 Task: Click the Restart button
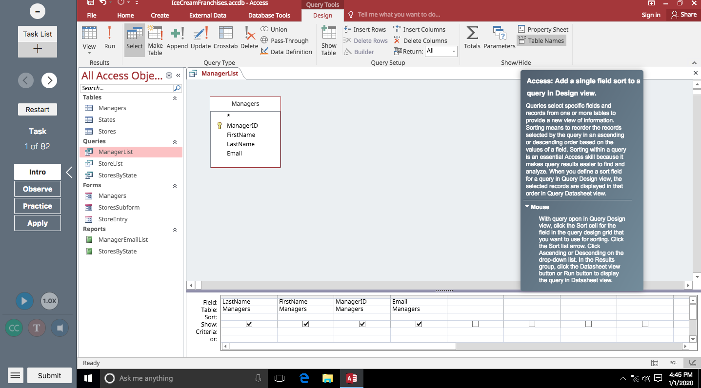38,110
